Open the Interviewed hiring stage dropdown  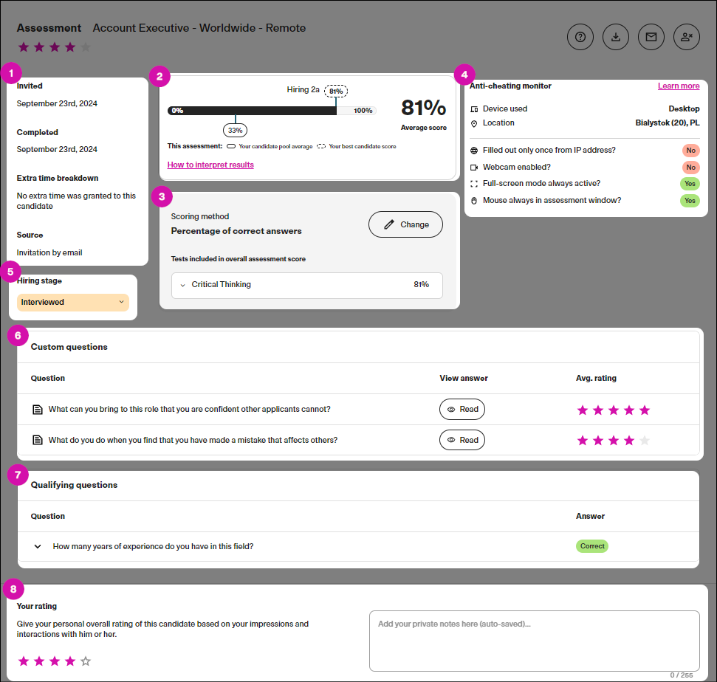[x=72, y=302]
